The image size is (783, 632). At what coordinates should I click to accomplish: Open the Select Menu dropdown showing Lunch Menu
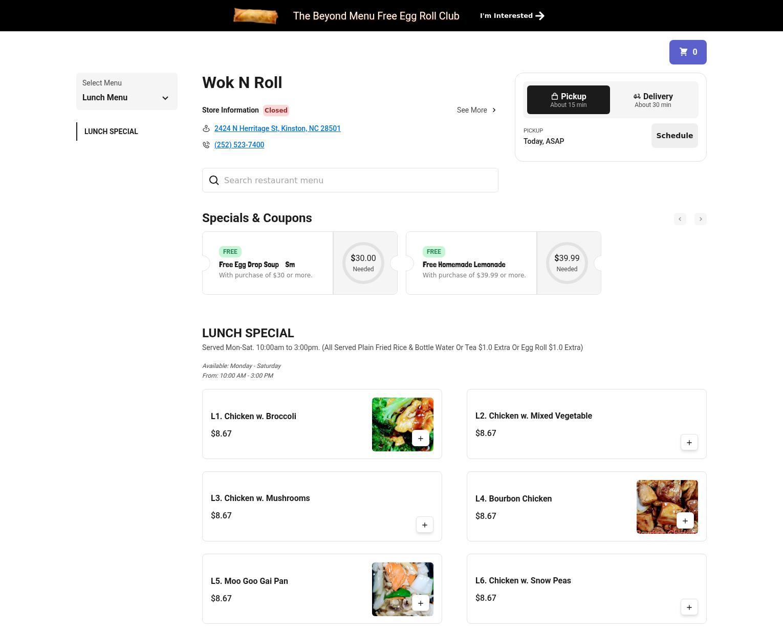tap(127, 91)
